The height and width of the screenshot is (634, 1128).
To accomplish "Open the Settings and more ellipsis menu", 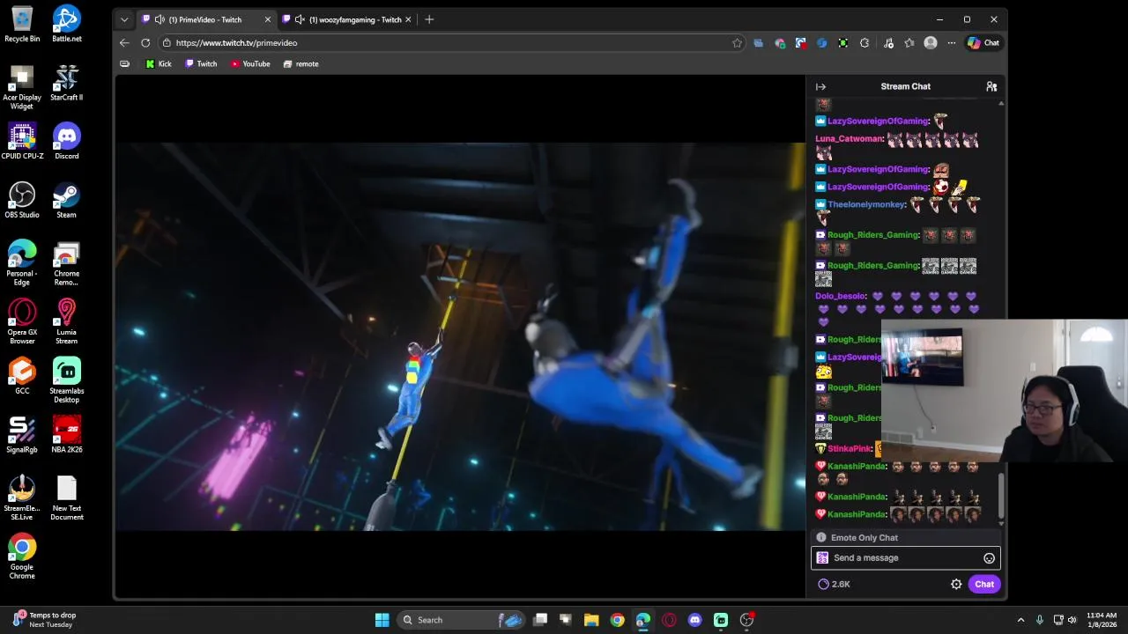I will [x=952, y=42].
